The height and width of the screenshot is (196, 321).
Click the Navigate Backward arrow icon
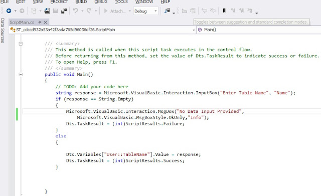[9, 11]
